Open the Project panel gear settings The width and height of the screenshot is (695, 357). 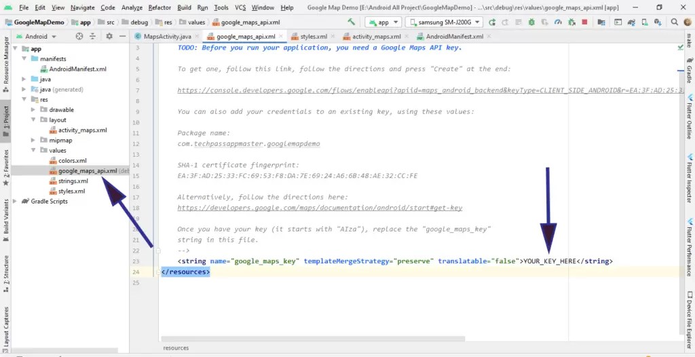click(x=109, y=37)
